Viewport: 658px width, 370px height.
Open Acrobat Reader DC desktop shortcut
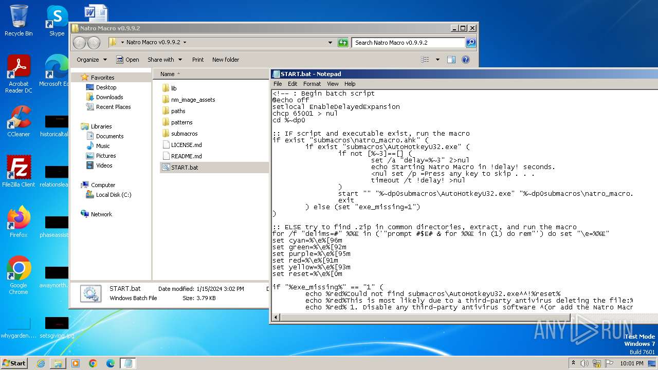coord(19,74)
